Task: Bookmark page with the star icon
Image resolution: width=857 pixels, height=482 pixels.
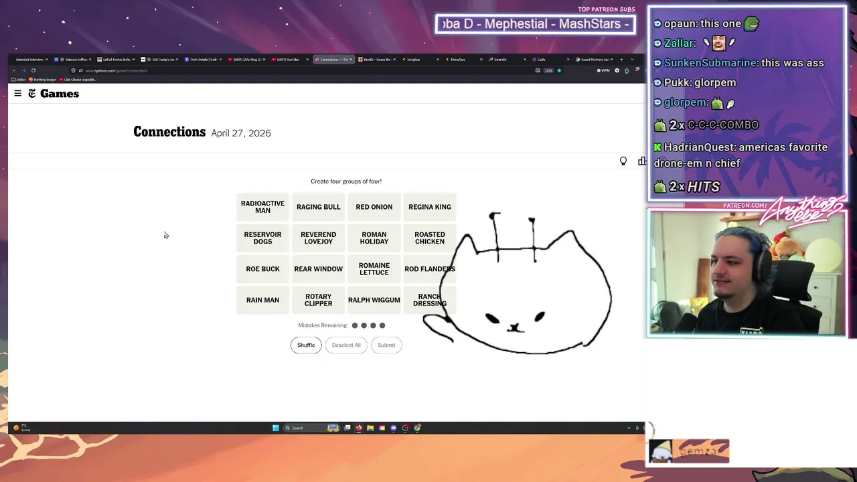Action: (559, 70)
